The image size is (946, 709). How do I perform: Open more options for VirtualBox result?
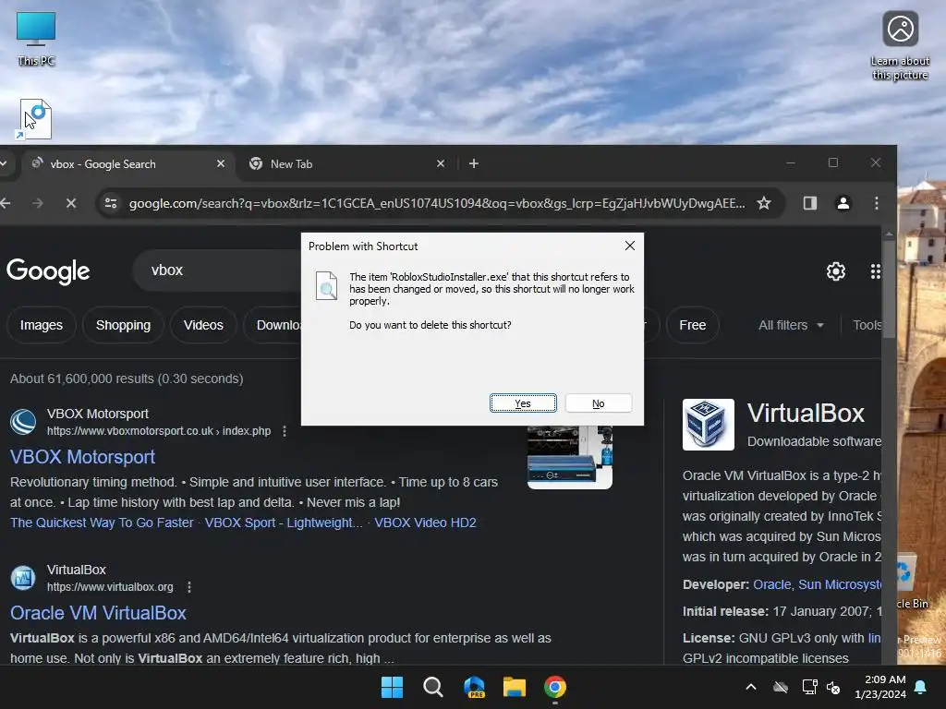[188, 586]
